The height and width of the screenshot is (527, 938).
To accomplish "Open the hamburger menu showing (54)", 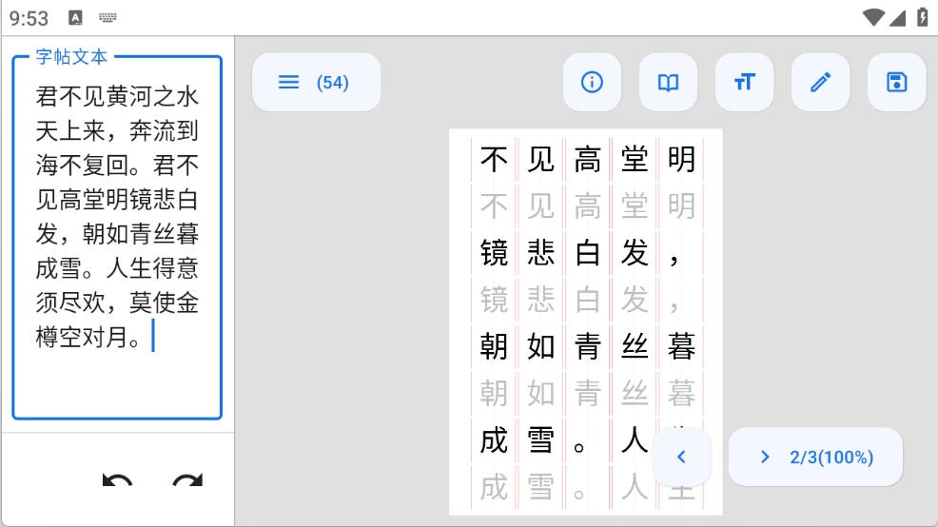I will click(x=316, y=83).
